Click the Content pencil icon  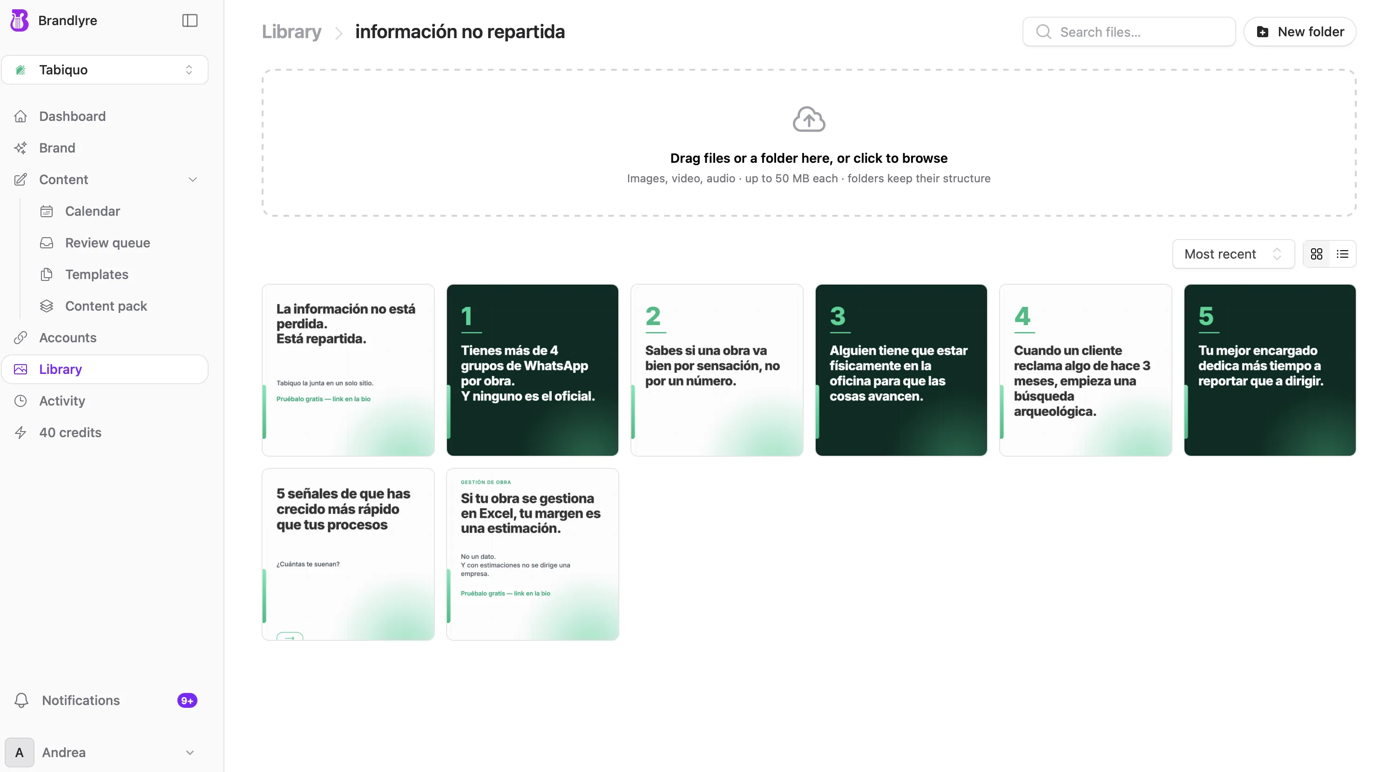20,179
